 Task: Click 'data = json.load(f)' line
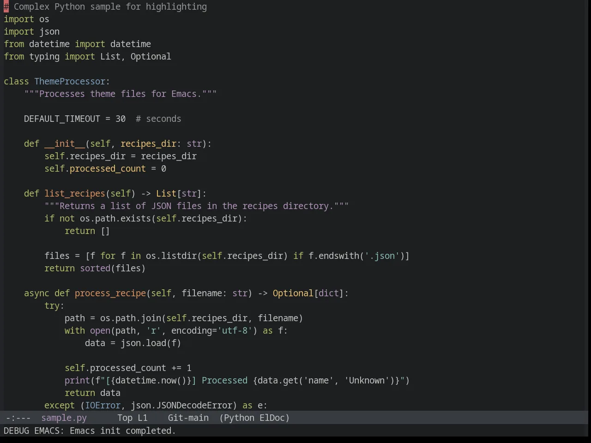tap(133, 343)
